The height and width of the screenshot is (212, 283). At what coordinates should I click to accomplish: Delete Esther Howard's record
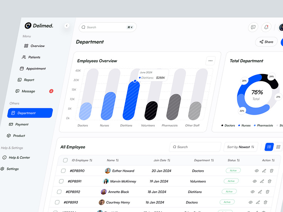tap(272, 171)
